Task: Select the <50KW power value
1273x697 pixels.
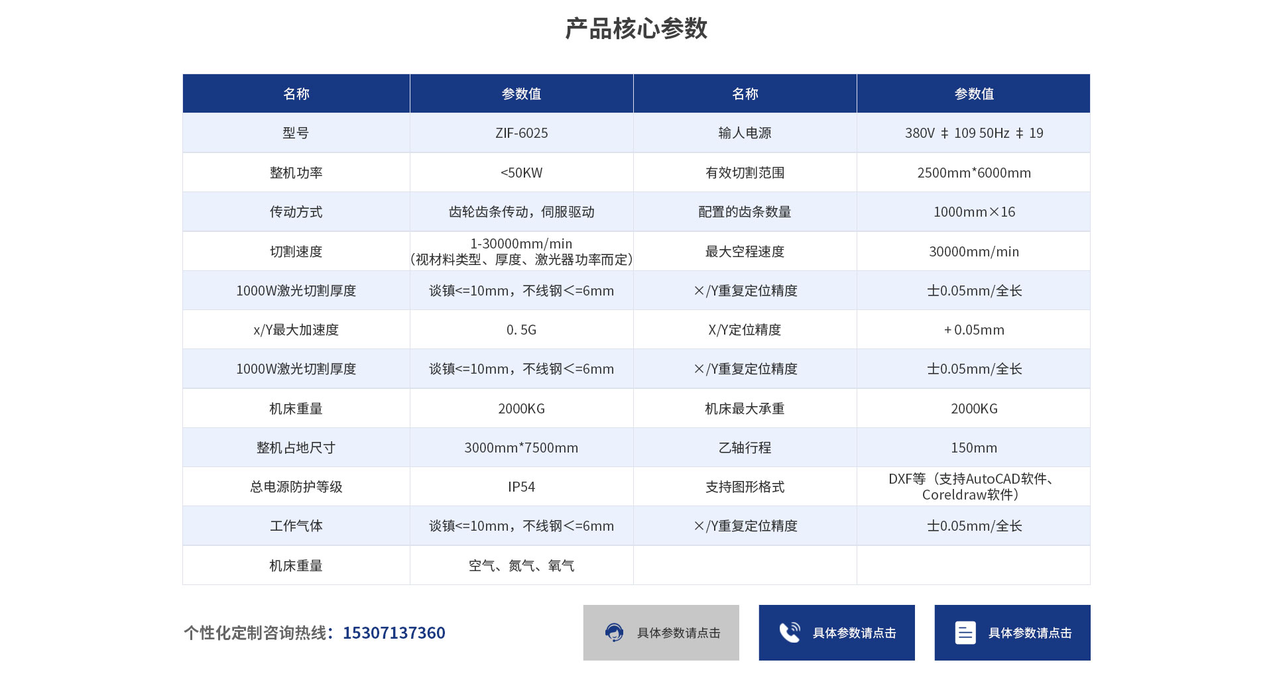Action: point(521,173)
